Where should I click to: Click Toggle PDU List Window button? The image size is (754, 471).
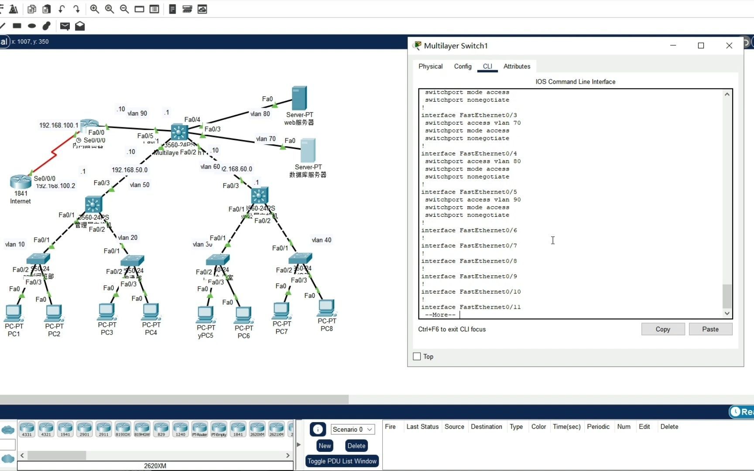coord(342,461)
